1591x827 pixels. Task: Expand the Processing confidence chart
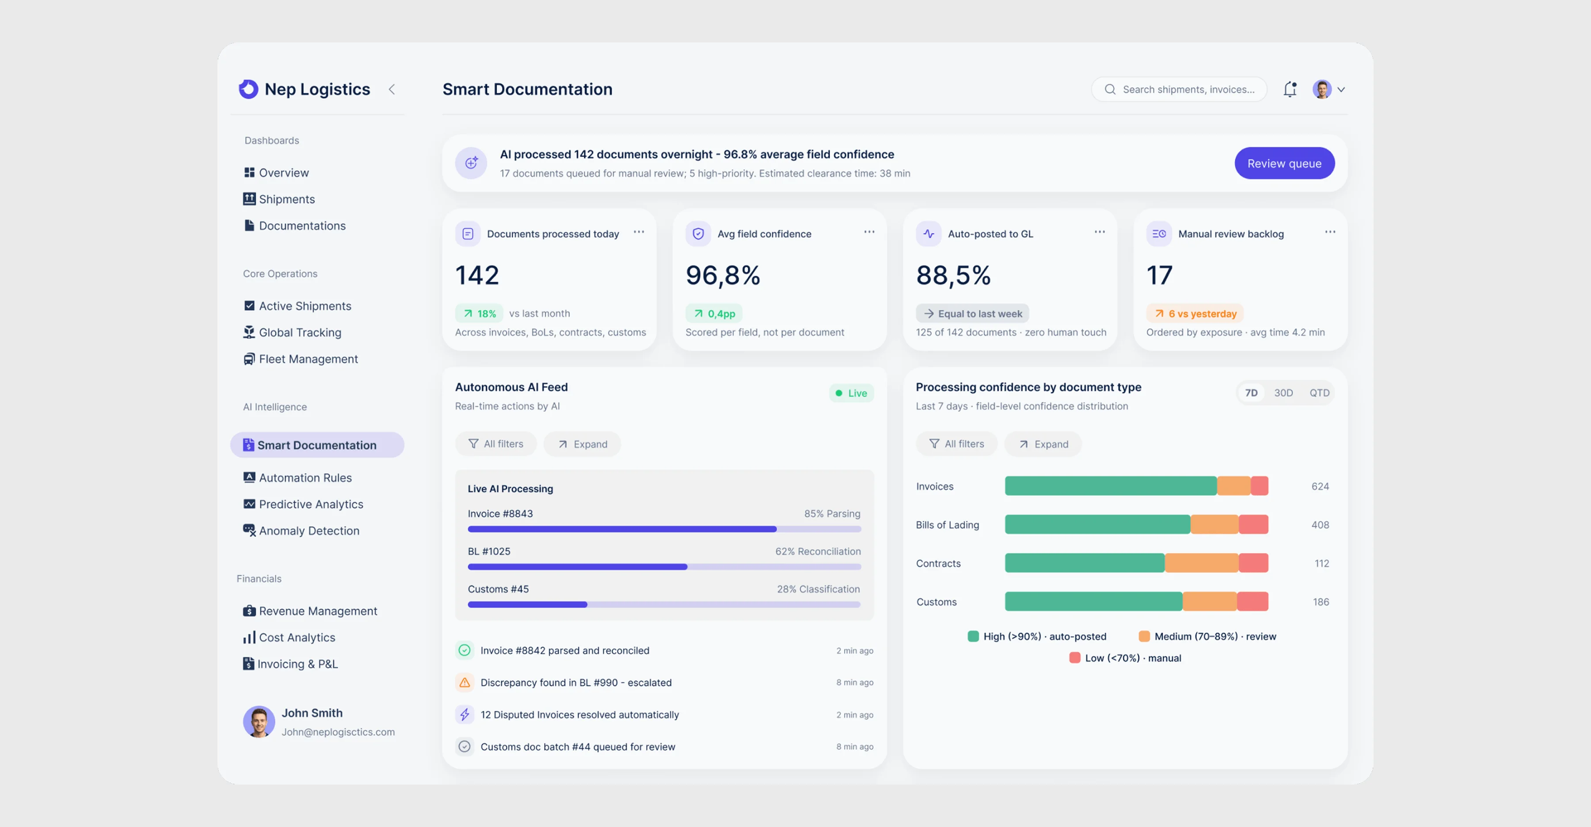tap(1043, 444)
